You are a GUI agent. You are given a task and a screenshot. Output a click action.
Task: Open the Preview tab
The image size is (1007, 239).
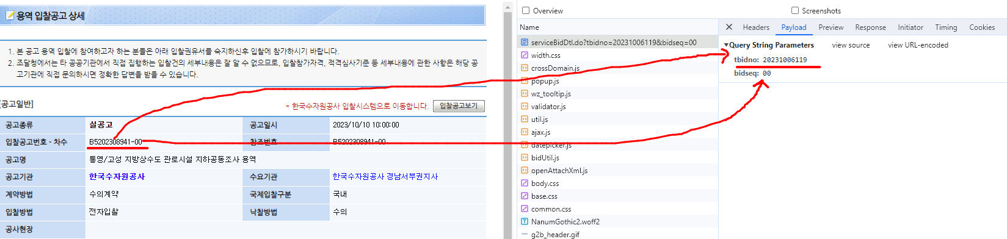[x=831, y=27]
